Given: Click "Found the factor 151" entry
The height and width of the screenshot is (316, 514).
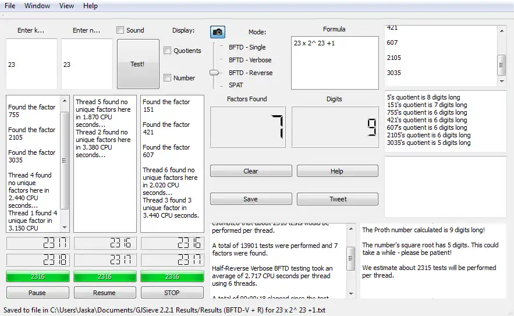Looking at the screenshot, I should tap(166, 105).
